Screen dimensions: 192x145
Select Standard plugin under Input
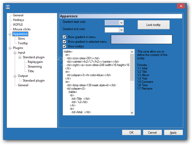pyautogui.click(x=33, y=57)
